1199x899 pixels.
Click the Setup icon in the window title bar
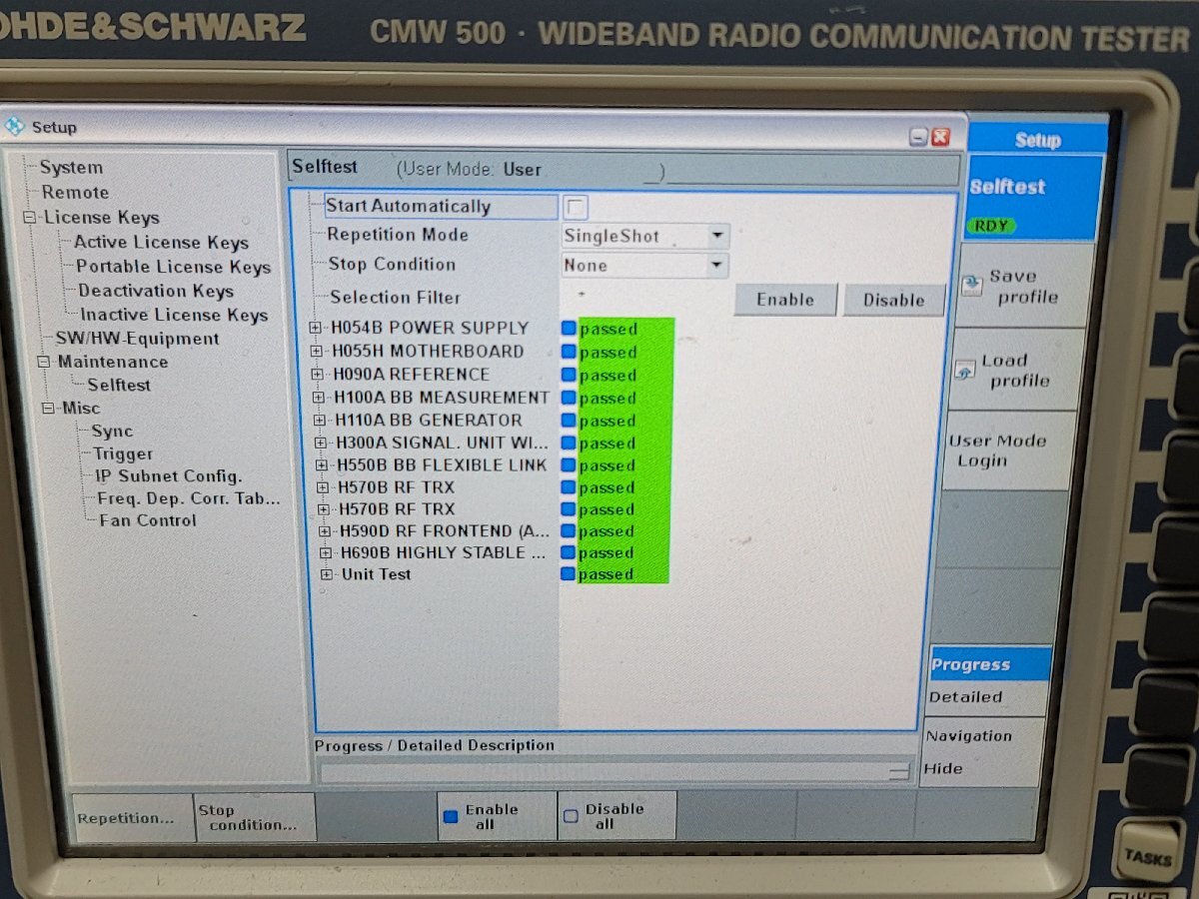click(x=14, y=127)
